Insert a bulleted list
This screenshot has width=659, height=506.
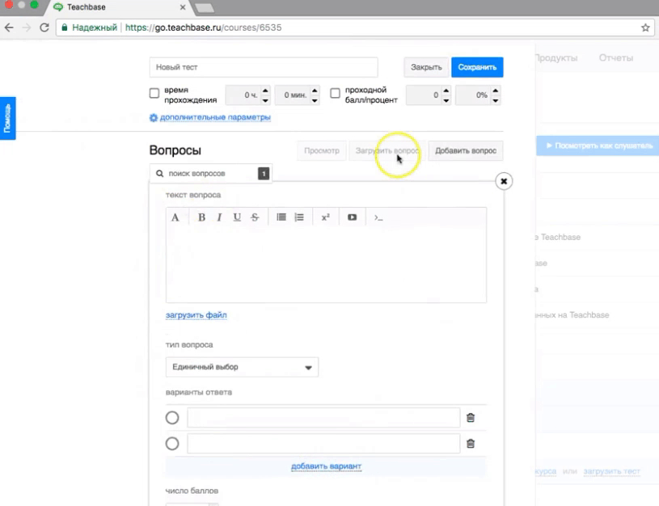281,217
